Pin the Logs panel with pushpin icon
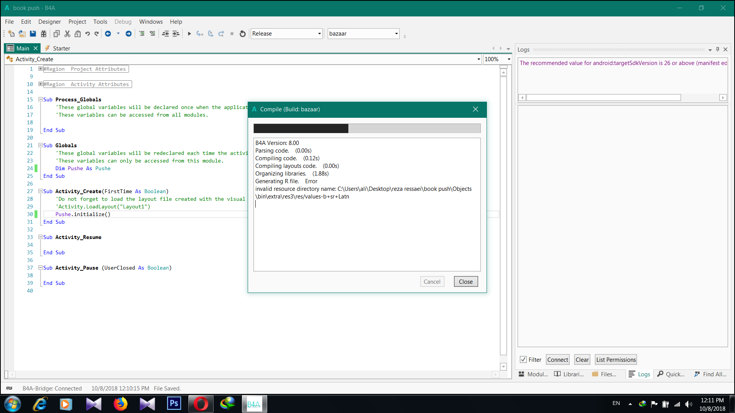The height and width of the screenshot is (413, 735). (x=717, y=49)
